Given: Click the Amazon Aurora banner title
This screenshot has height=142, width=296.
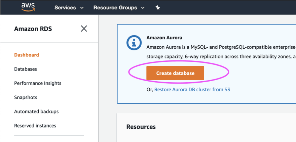Looking at the screenshot, I should pos(164,38).
